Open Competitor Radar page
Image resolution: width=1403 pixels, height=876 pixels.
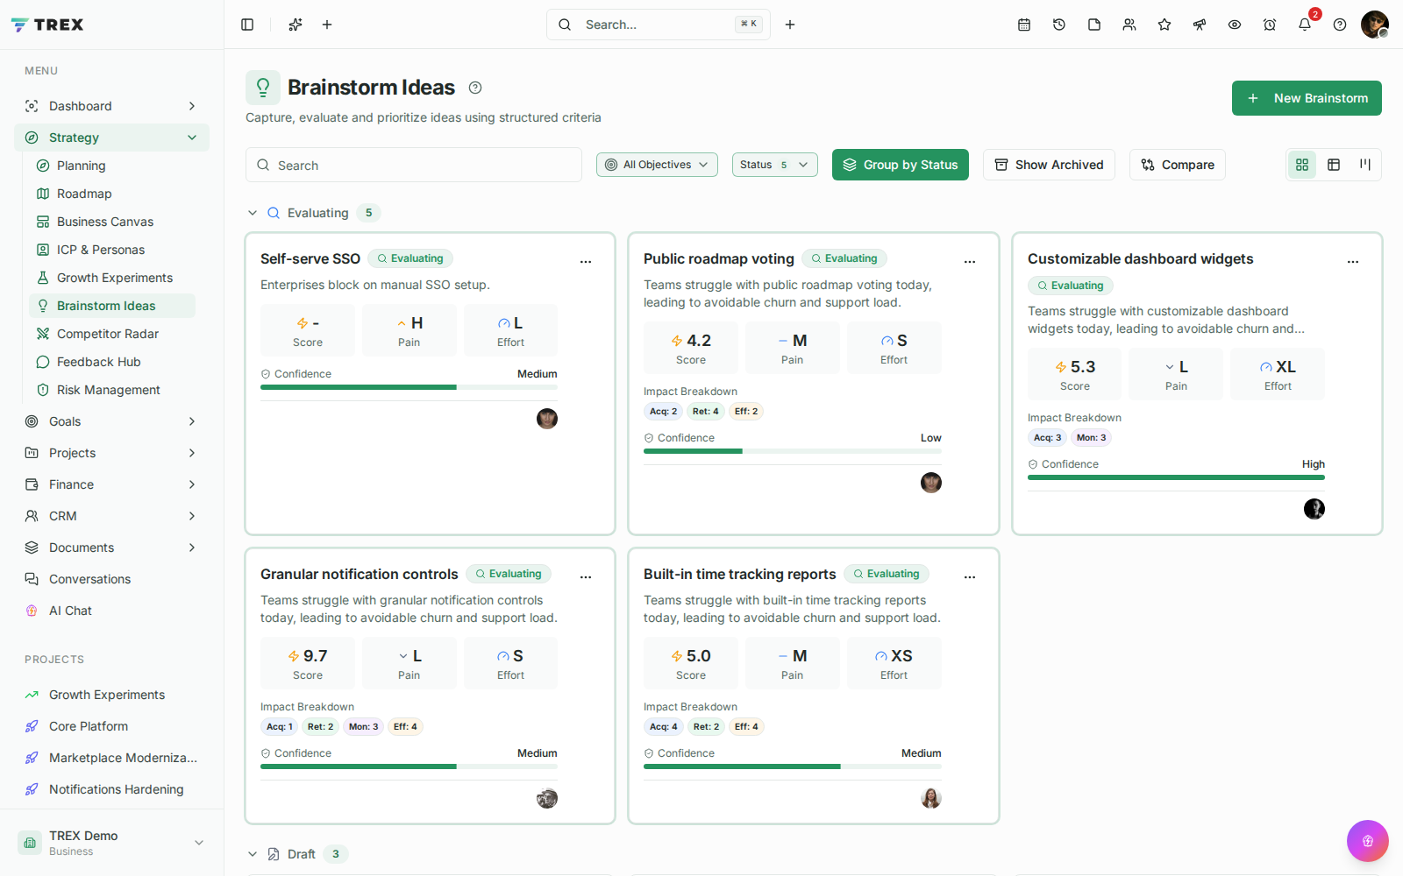pos(112,334)
